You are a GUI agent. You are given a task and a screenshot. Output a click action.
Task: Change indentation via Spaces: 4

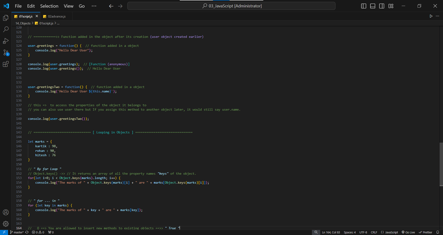[350, 232]
